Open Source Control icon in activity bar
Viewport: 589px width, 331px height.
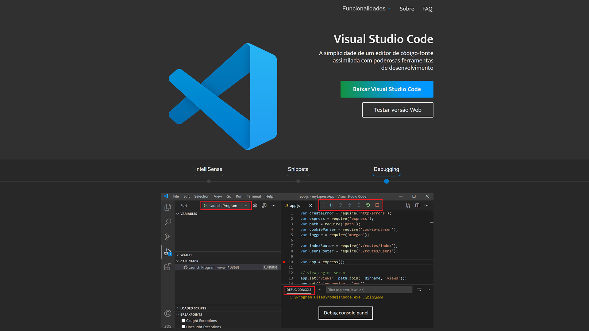click(x=167, y=237)
